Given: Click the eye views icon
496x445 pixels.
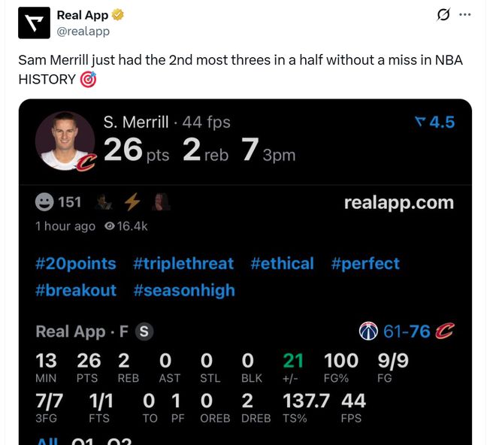Looking at the screenshot, I should (x=110, y=226).
